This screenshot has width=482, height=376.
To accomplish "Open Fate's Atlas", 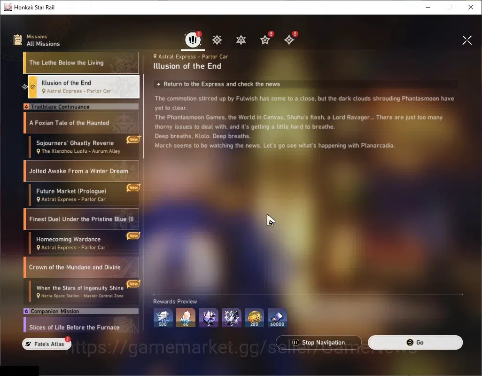I will pyautogui.click(x=47, y=344).
